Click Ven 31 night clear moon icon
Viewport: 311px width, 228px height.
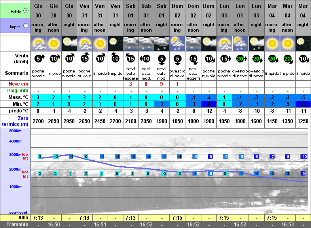[116, 44]
